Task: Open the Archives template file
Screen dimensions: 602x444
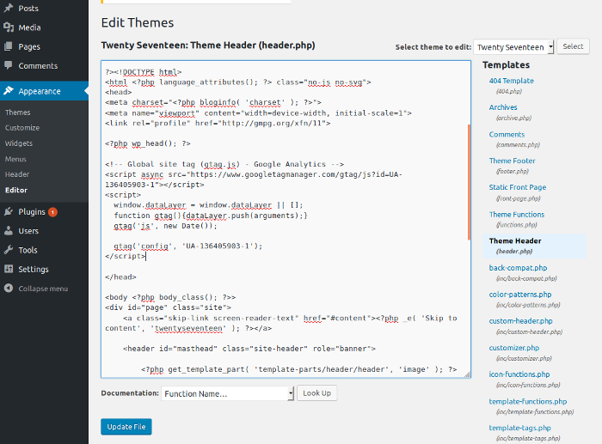Action: pyautogui.click(x=503, y=107)
